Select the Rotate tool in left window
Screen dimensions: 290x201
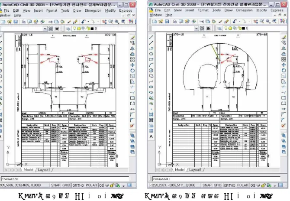132,71
